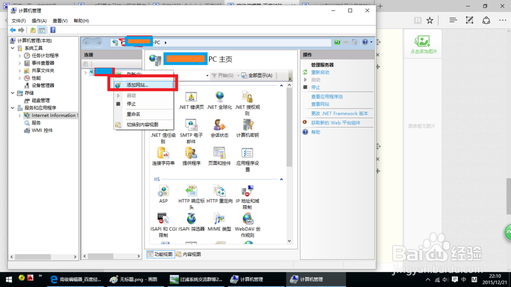Open the 连接字符串 feature icon
Screen dimensions: 511x287
click(164, 156)
